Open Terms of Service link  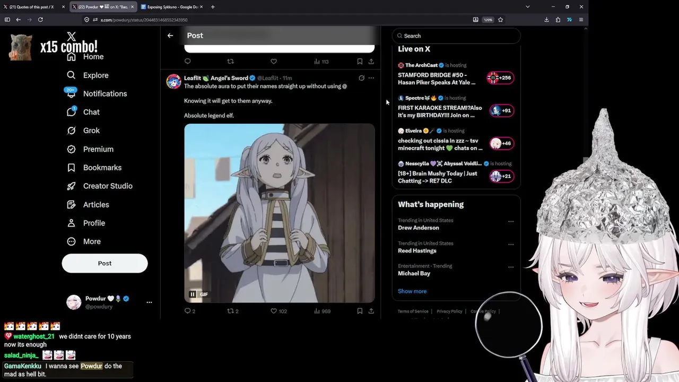point(413,311)
